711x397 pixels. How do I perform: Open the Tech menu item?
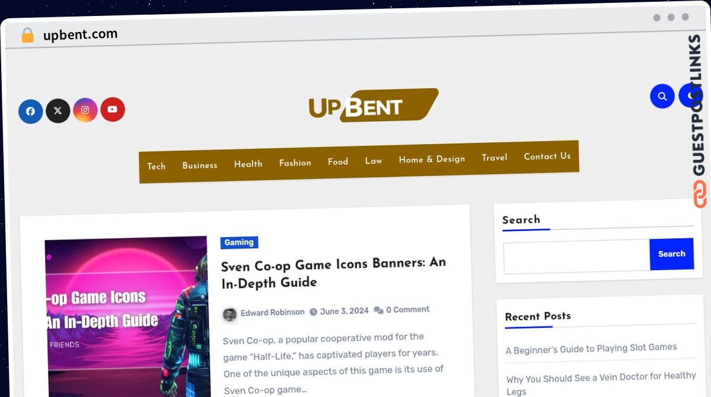(156, 167)
